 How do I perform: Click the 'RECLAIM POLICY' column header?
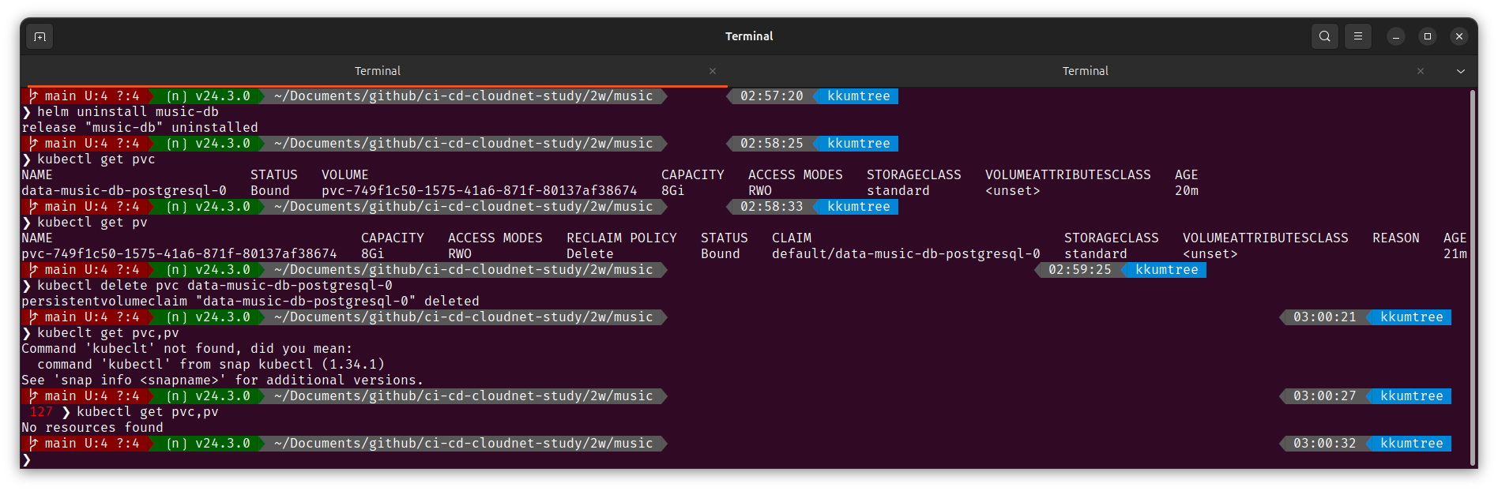[622, 238]
